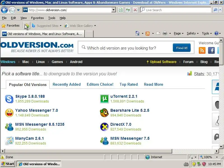Switch to the Top Rated tab
The image size is (224, 168).
click(x=129, y=85)
